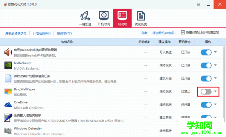226x137 pixels.
Task: Sort by 建议操作 column header
Action: click(x=165, y=42)
